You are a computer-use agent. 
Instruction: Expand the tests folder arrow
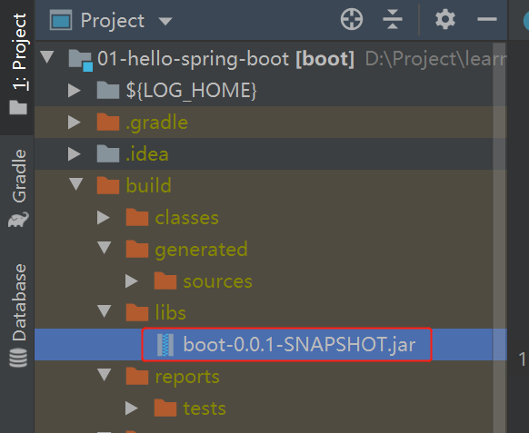point(132,408)
